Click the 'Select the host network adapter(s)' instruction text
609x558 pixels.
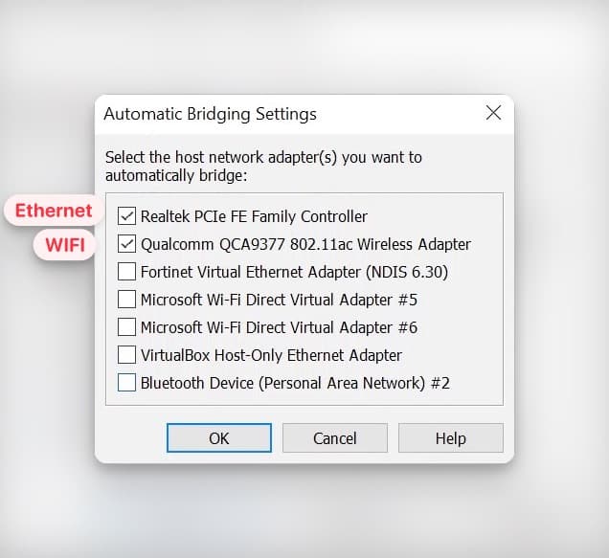pos(263,167)
